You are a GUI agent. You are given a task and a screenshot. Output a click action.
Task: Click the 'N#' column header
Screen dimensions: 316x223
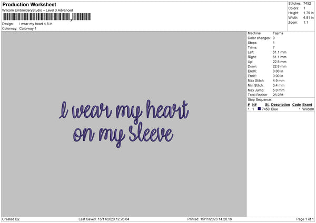[254, 105]
